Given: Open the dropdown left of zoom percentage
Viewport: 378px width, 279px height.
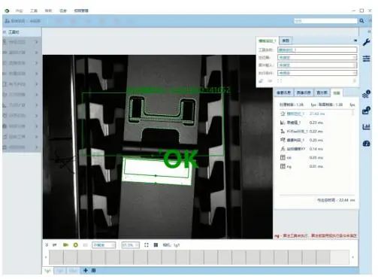Looking at the screenshot, I should [x=104, y=245].
